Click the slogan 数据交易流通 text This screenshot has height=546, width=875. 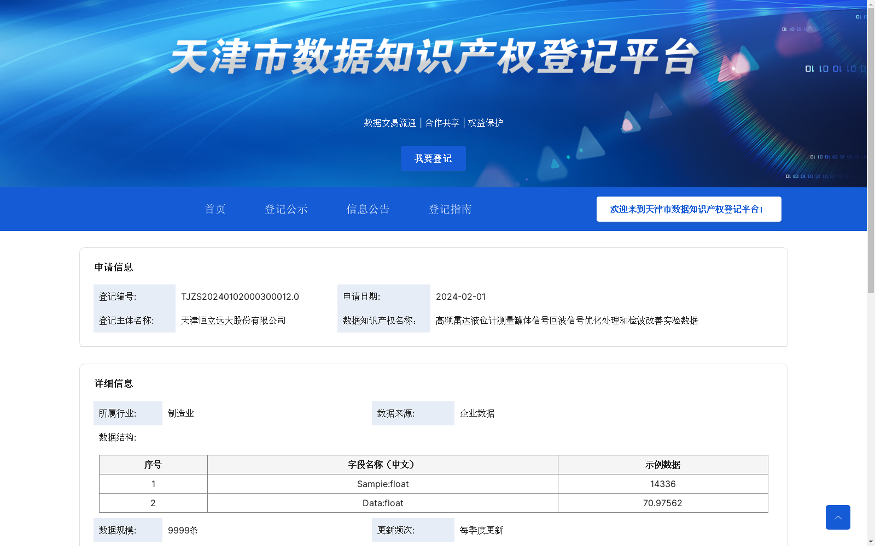click(x=390, y=123)
